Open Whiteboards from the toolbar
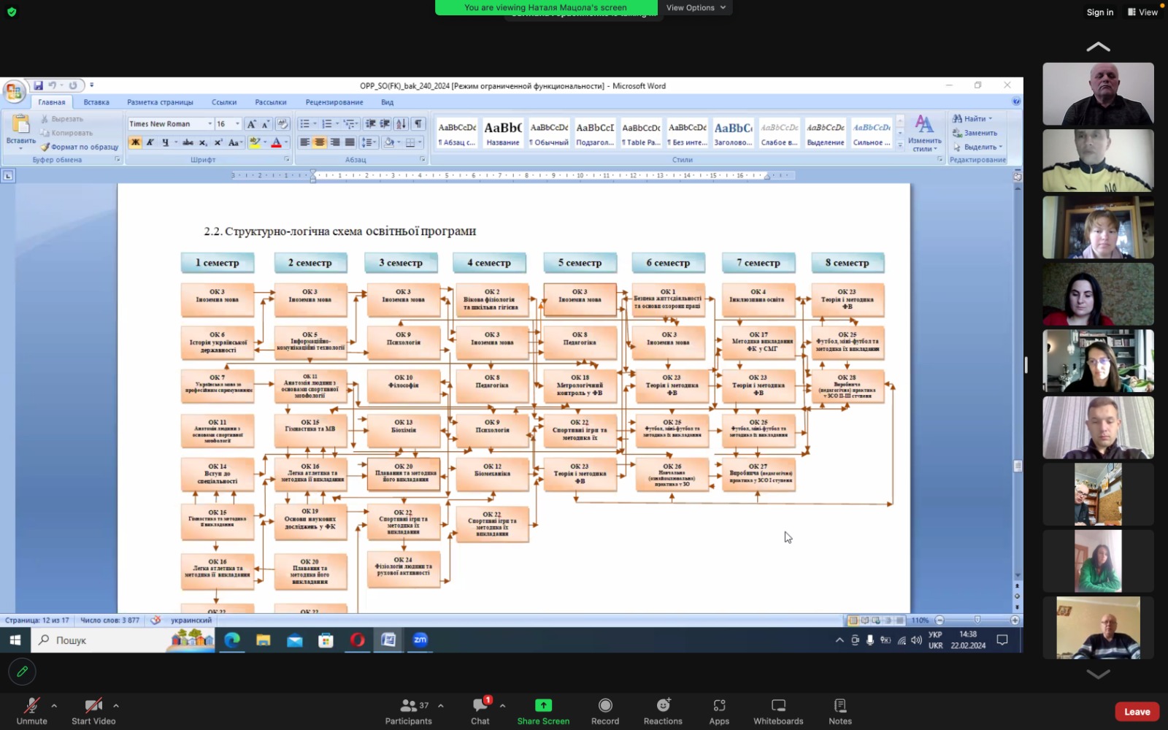 point(778,710)
